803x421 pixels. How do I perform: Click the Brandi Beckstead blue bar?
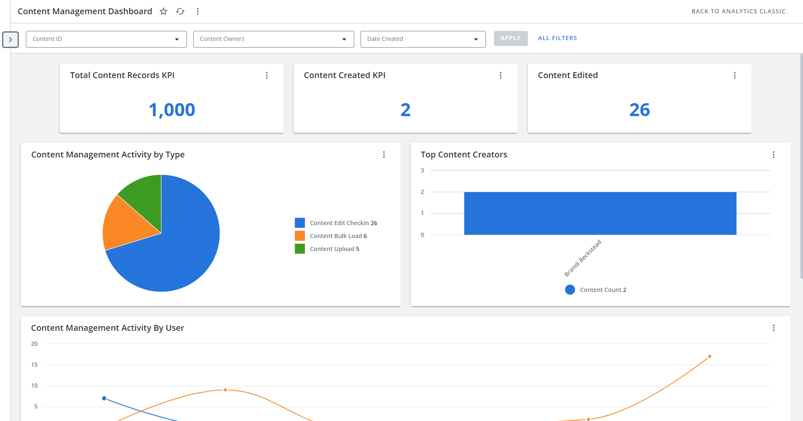tap(600, 213)
